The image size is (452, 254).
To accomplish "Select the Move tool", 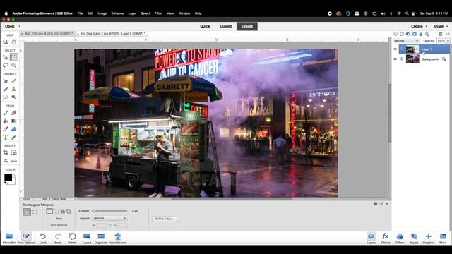I will tap(6, 57).
